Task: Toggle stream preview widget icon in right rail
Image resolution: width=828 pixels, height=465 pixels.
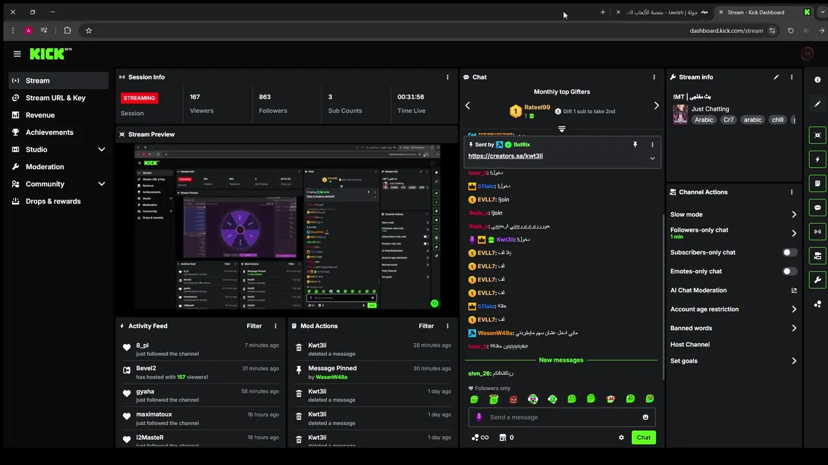Action: point(818,135)
